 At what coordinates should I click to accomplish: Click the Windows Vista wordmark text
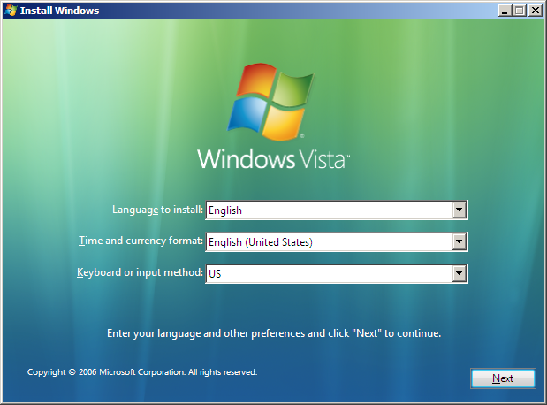pyautogui.click(x=273, y=159)
